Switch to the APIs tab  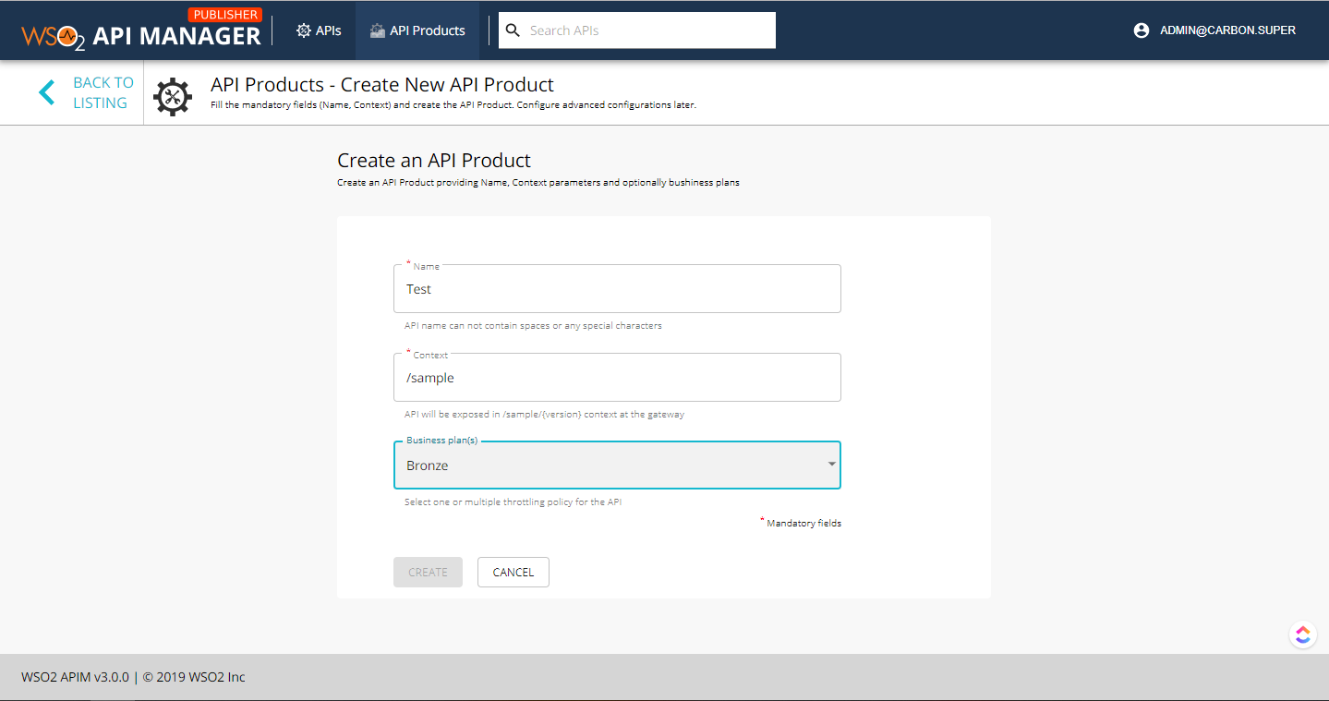(x=318, y=30)
